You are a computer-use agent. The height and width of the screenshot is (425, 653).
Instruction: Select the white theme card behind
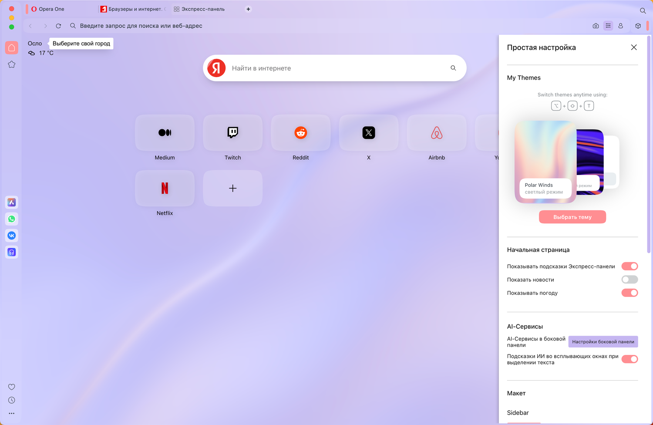coord(612,162)
